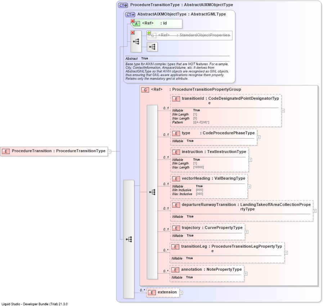Select the sequence compositor inside AbstractAIXMObjectType

(136, 42)
